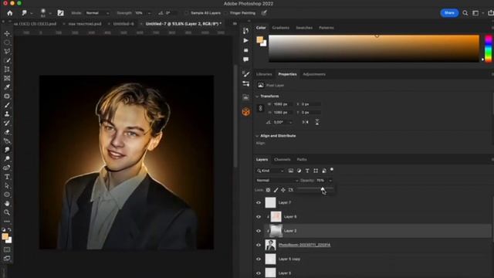Click the hue strip in Color panel
The height and width of the screenshot is (278, 494).
[x=488, y=48]
